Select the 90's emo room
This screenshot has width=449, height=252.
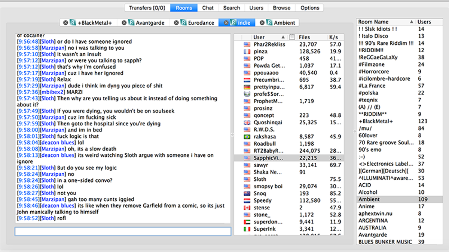[400, 150]
